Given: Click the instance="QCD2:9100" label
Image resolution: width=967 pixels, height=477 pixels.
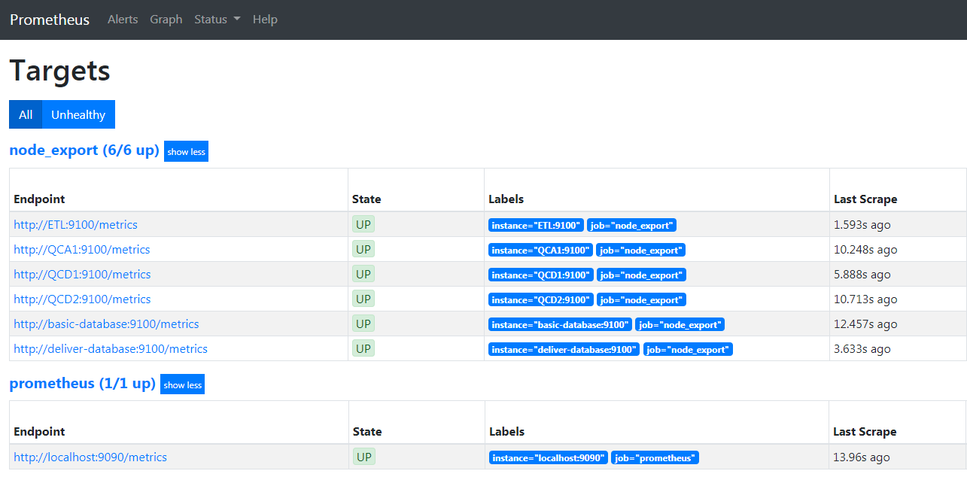Looking at the screenshot, I should pyautogui.click(x=541, y=299).
